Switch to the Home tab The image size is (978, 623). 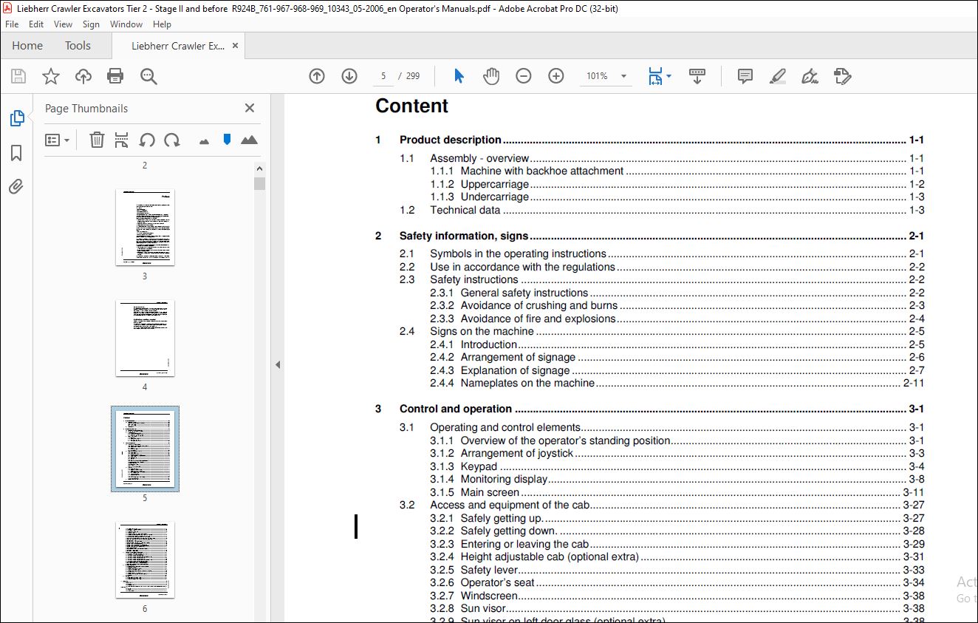[x=27, y=45]
